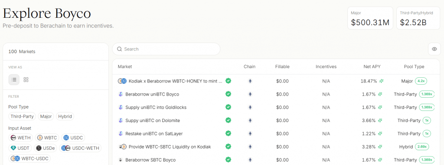Sort by Net APY column header
444x165 pixels.
372,66
